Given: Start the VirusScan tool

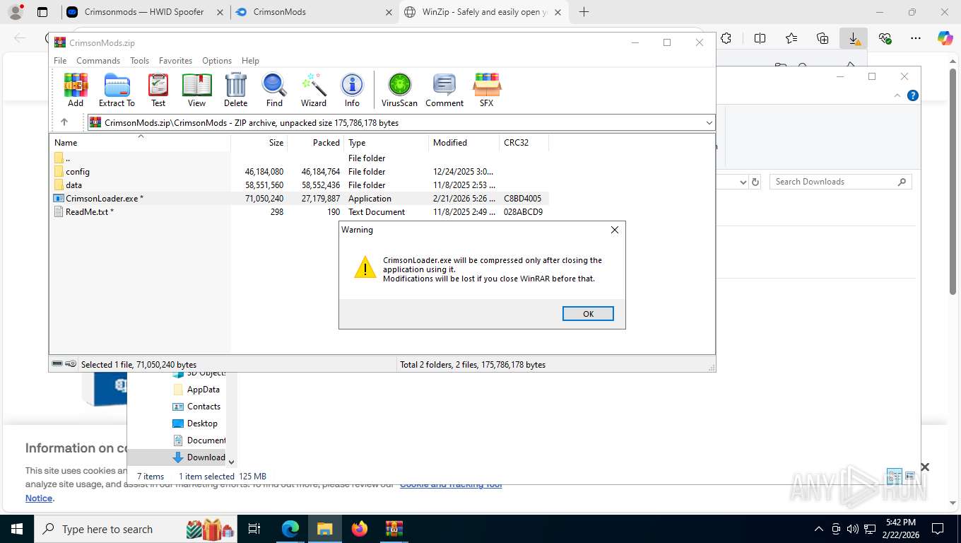Looking at the screenshot, I should [399, 90].
